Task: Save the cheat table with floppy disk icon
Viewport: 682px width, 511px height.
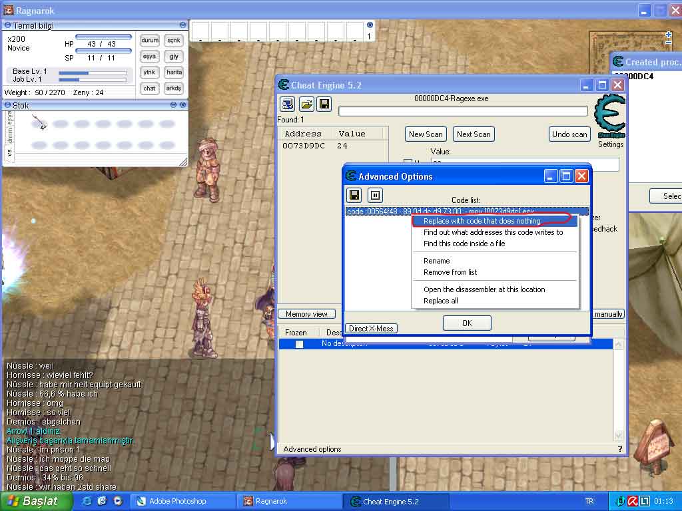Action: [x=324, y=104]
